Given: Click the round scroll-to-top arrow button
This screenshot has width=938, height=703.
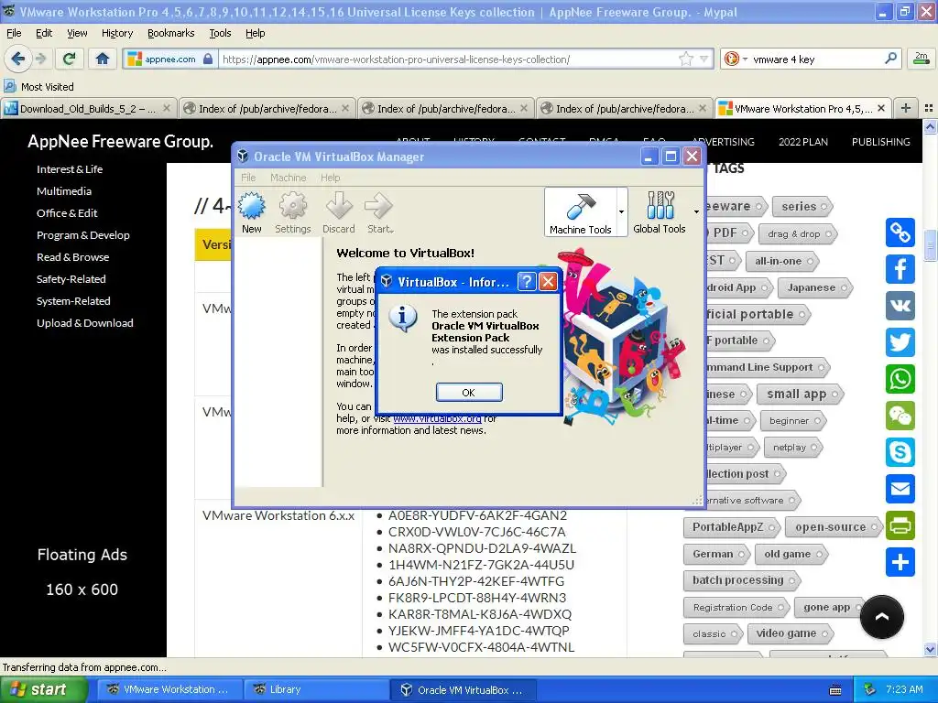Looking at the screenshot, I should click(882, 617).
